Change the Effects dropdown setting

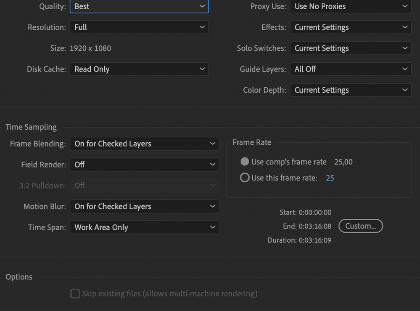(x=350, y=27)
